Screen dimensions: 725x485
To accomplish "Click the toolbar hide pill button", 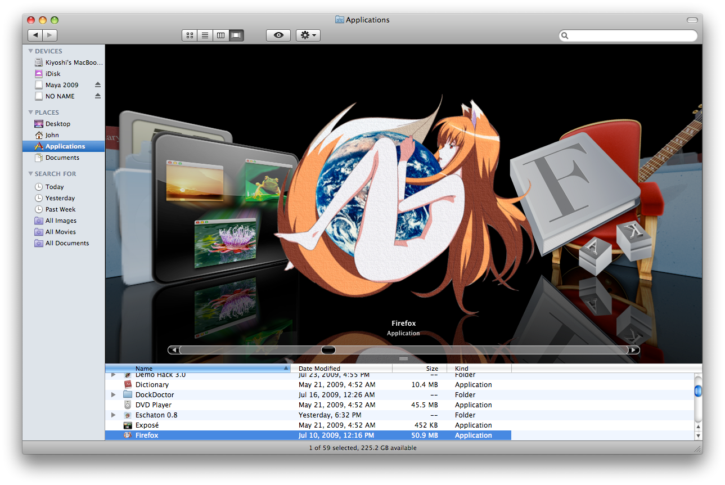I will point(692,20).
